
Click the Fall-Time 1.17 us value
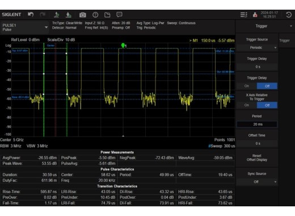51,203
